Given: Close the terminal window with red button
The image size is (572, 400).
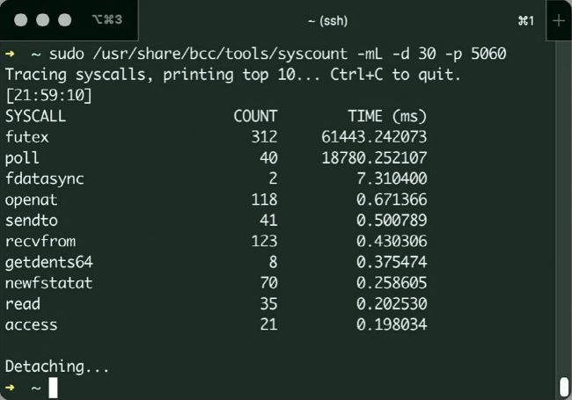Looking at the screenshot, I should coord(21,19).
